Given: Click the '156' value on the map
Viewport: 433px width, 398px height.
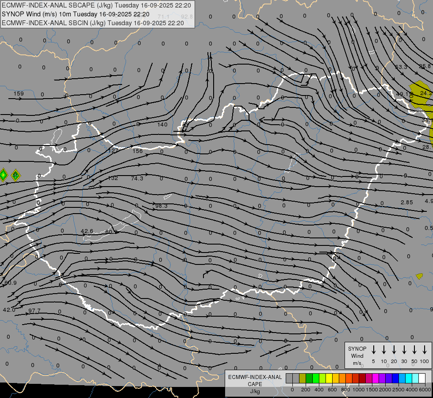Looking at the screenshot, I should 138,151.
